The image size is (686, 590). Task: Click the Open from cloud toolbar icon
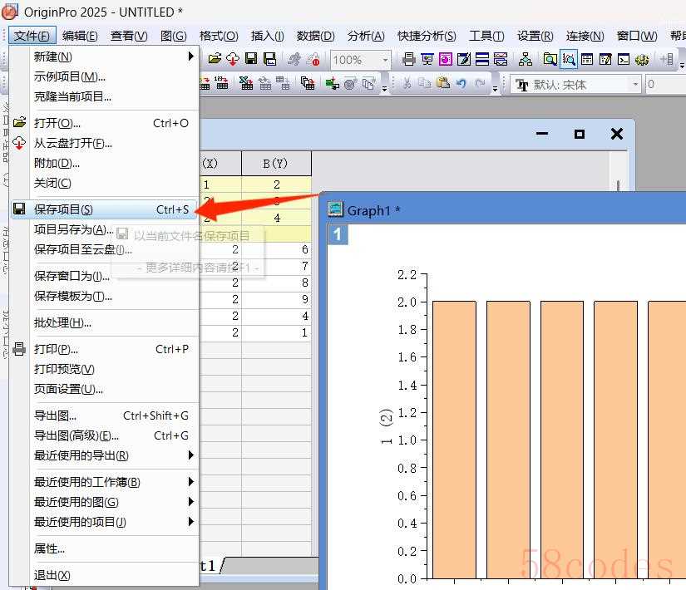pyautogui.click(x=233, y=59)
